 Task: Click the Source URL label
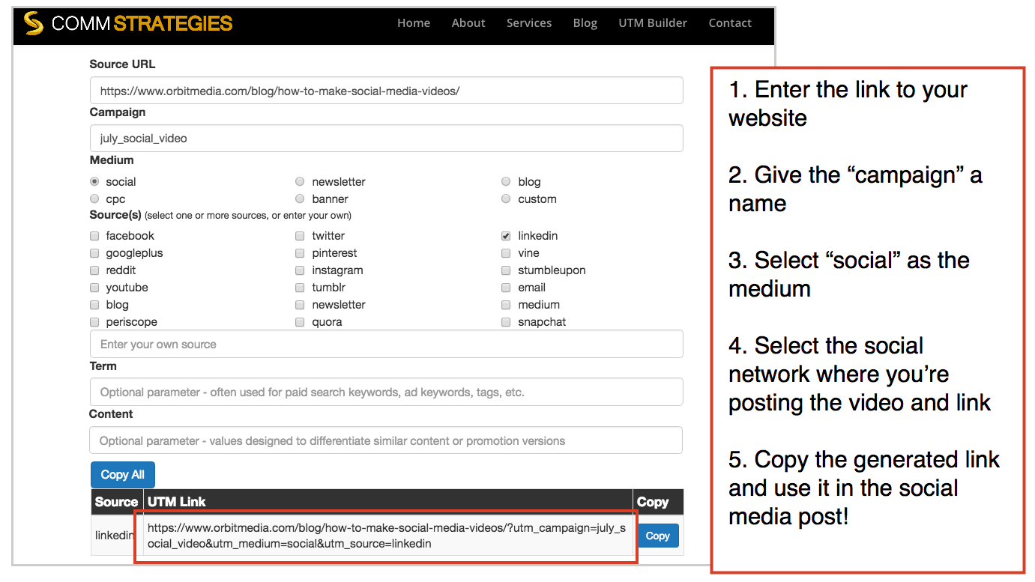pos(122,64)
